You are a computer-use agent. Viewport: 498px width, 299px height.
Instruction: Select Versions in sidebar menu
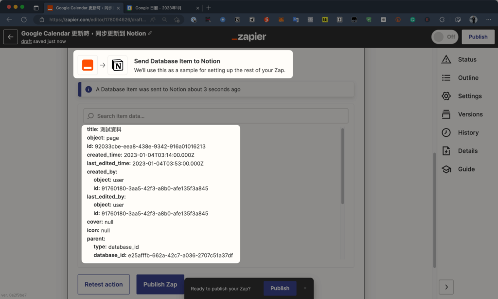pyautogui.click(x=470, y=114)
